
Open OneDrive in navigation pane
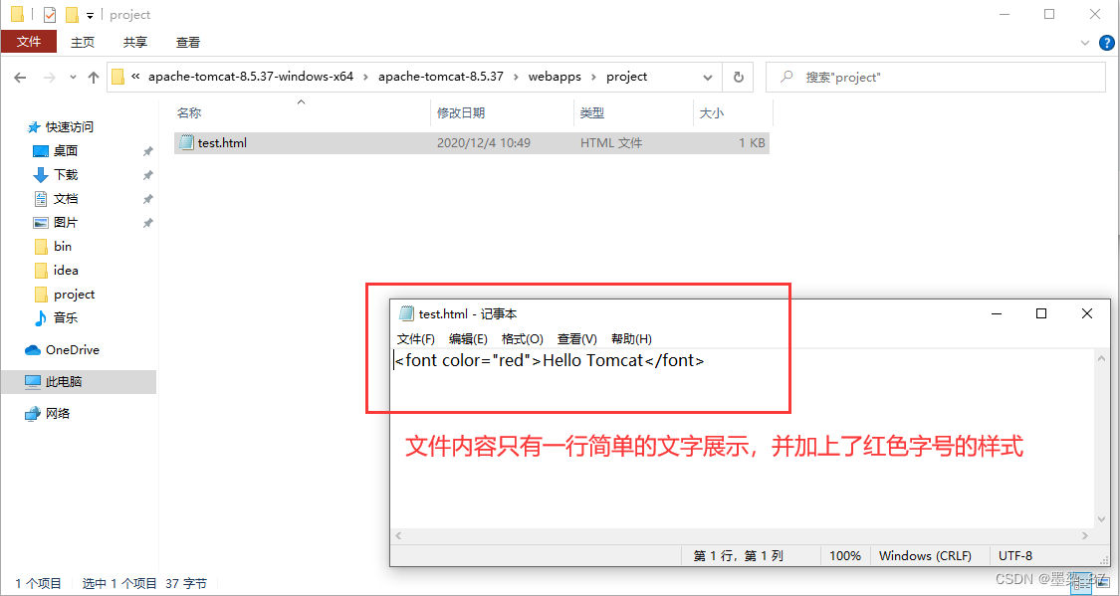click(x=72, y=350)
